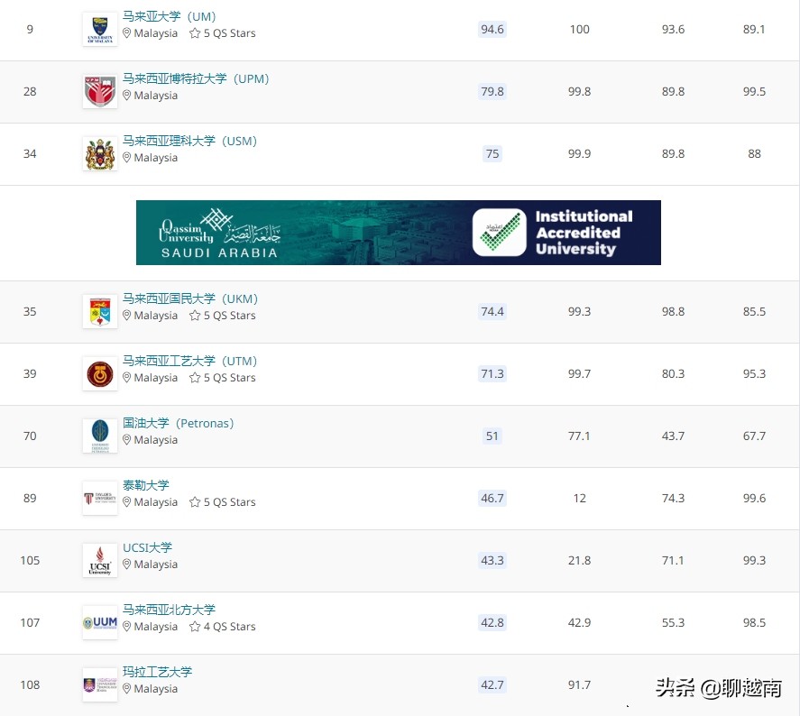Open 马来西亚理科大学（USM） link
The width and height of the screenshot is (800, 716).
click(x=189, y=141)
